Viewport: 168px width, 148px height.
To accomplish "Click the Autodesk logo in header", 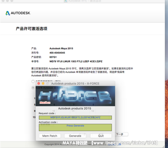I will click(18, 13).
